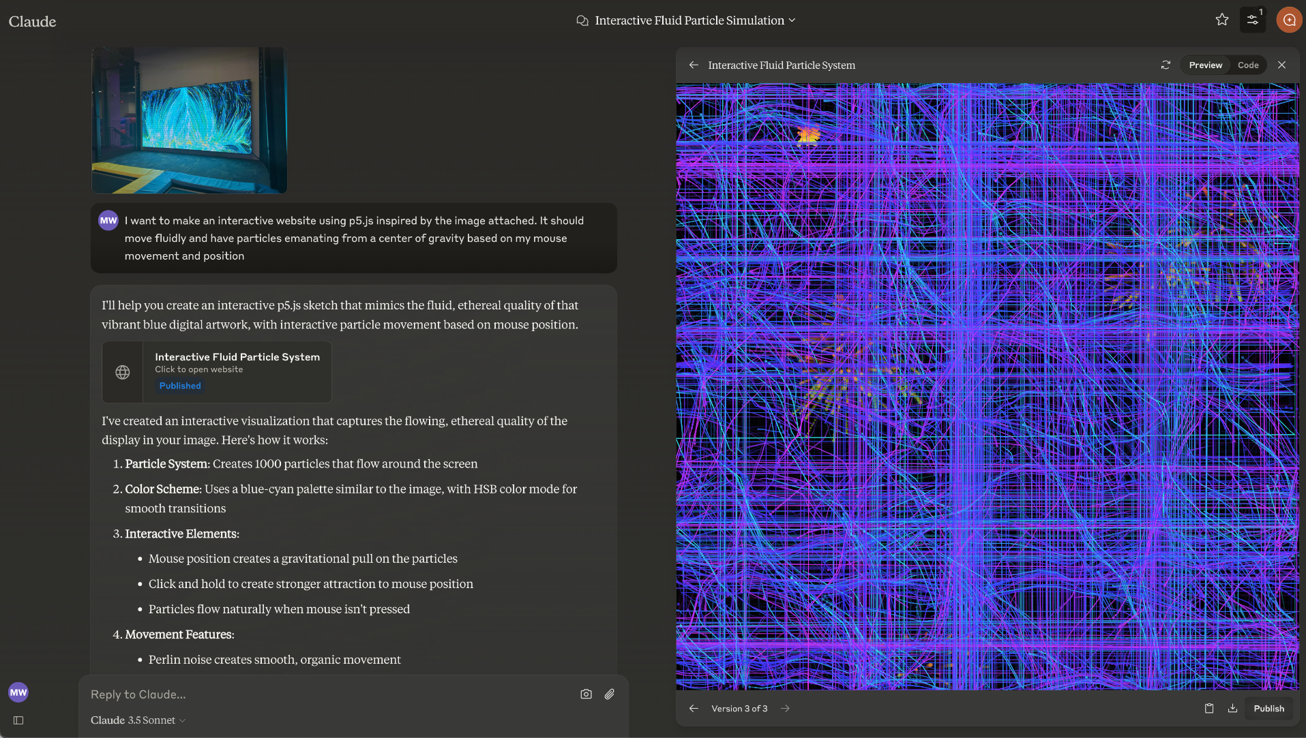
Task: Switch artifact view to Code
Action: 1247,65
